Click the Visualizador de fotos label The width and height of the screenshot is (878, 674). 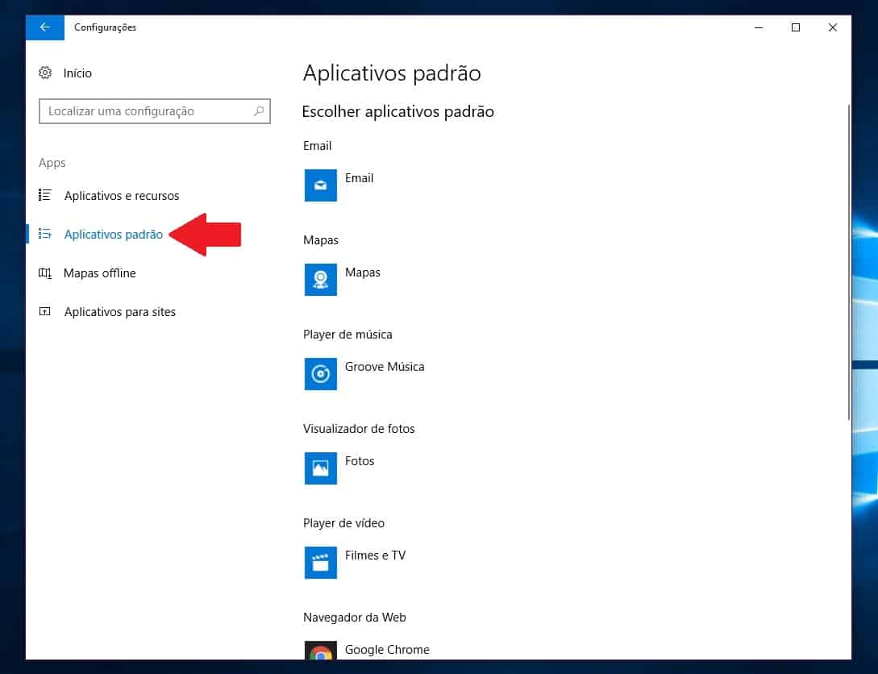tap(359, 429)
